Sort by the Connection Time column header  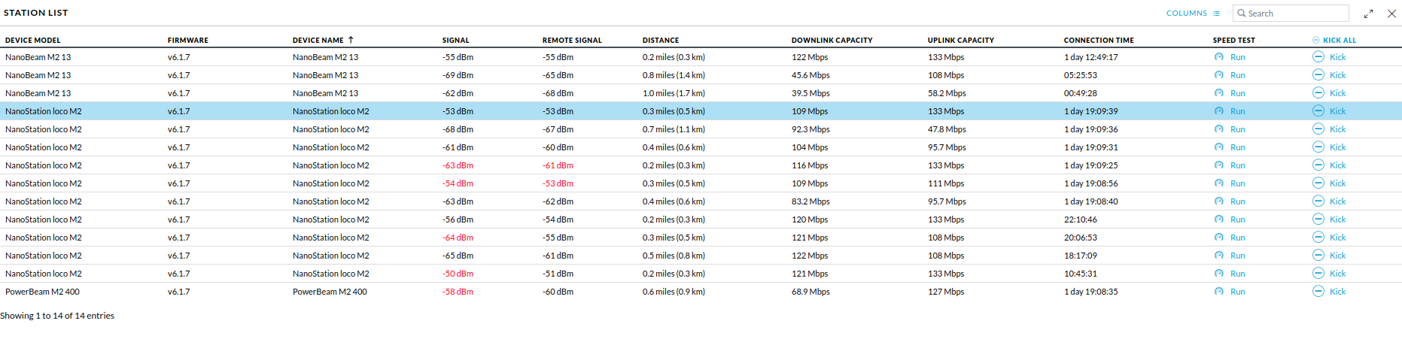(1099, 41)
